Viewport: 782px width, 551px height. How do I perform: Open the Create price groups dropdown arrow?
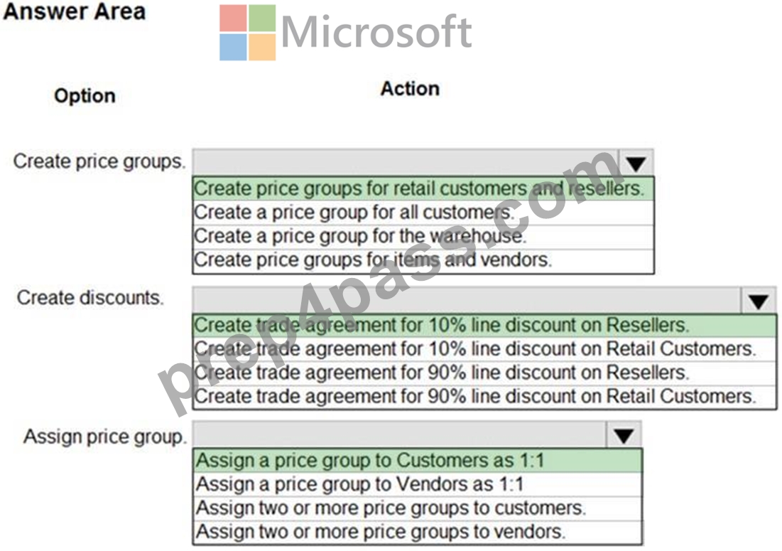(x=636, y=164)
